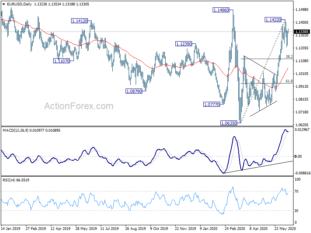This screenshot has height=233, width=311.
Task: Click the 24 Feb 2020 date label
Action: pyautogui.click(x=235, y=228)
